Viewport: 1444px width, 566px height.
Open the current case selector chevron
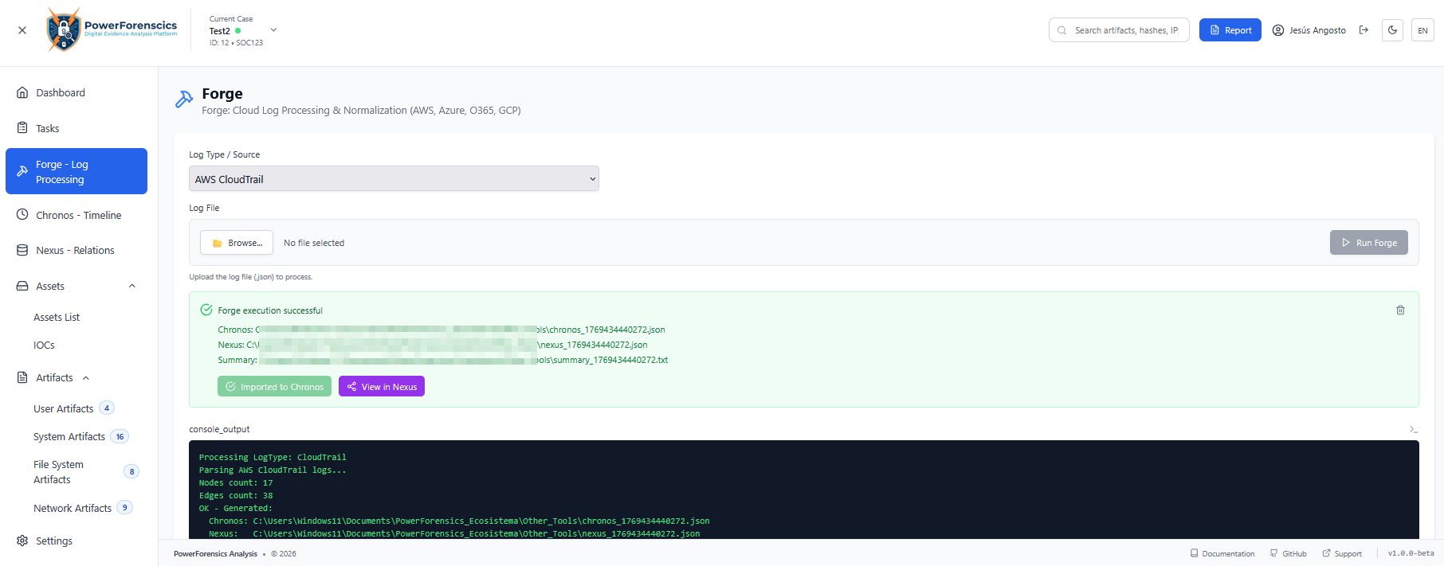pos(273,30)
